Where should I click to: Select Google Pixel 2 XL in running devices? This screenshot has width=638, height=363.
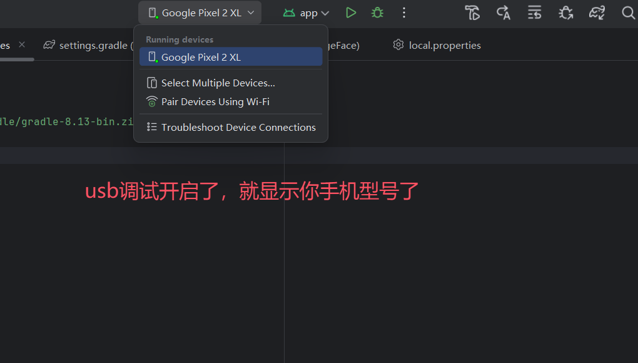(231, 57)
